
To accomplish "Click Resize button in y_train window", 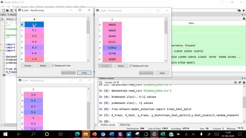I will click(121, 66).
